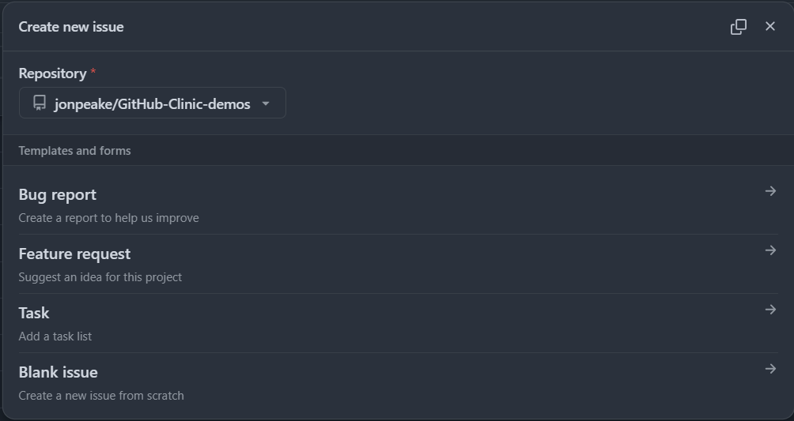The height and width of the screenshot is (421, 794).
Task: Choose the Blank issue option title
Action: click(59, 373)
